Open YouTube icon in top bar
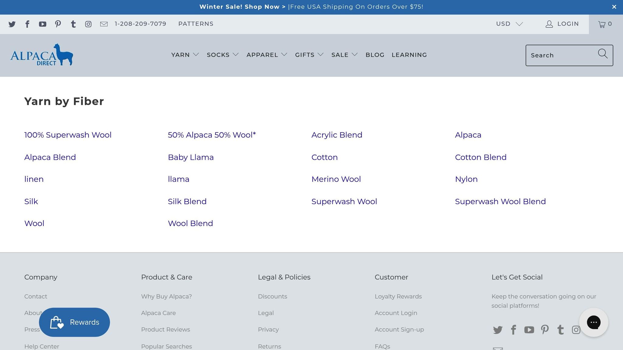 43,24
